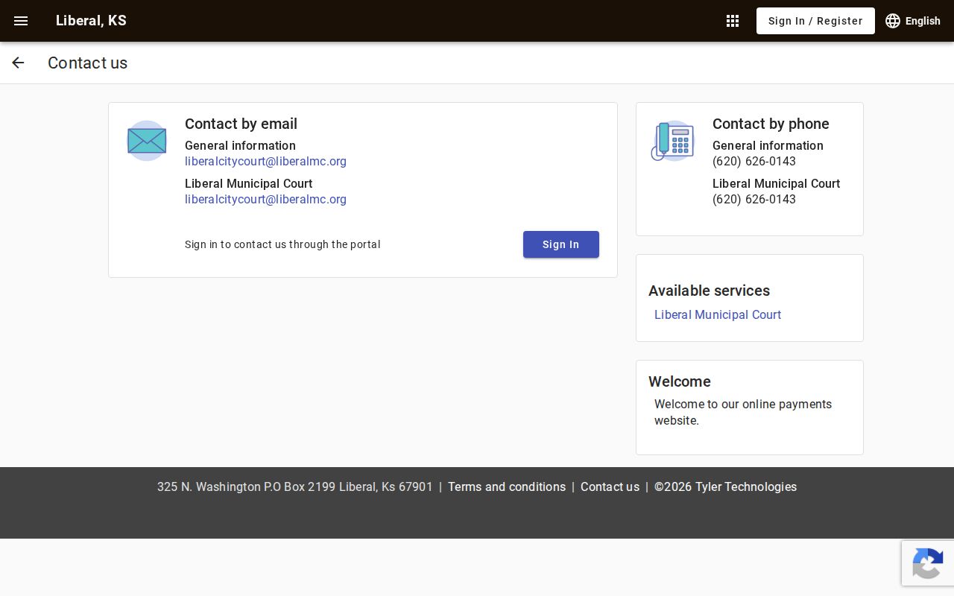
Task: Open the Terms and conditions footer link
Action: [507, 487]
